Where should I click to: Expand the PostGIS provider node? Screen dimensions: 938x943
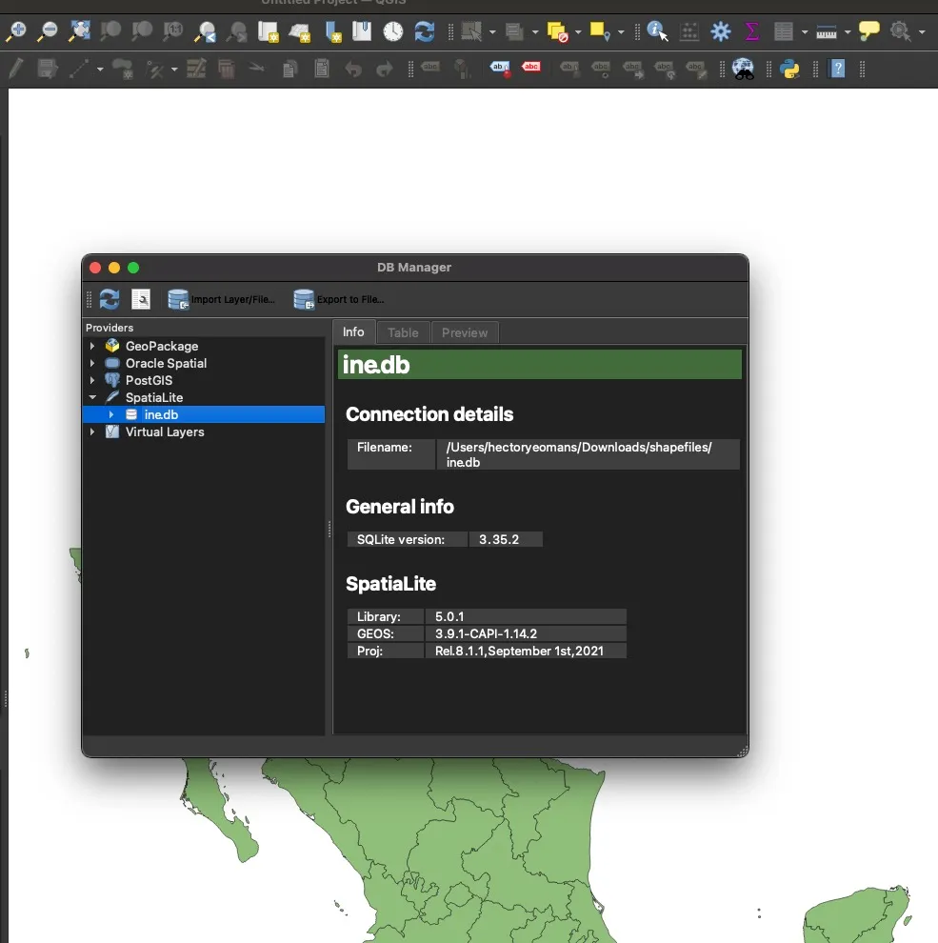(x=92, y=381)
